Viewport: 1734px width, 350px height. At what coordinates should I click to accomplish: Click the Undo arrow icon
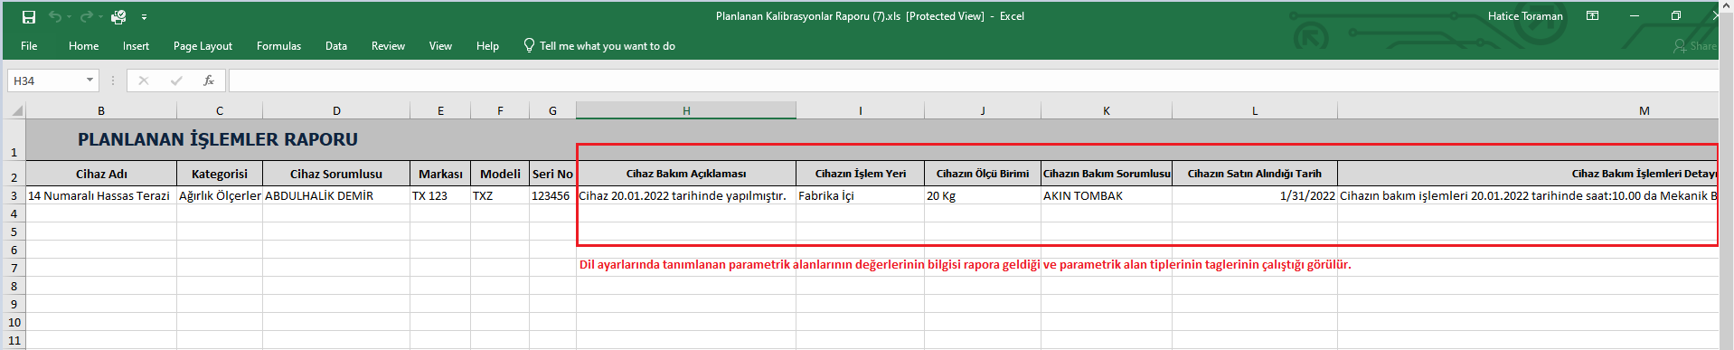(x=56, y=16)
